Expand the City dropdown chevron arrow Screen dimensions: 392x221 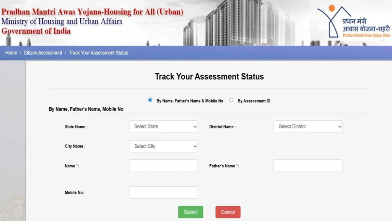coord(195,146)
